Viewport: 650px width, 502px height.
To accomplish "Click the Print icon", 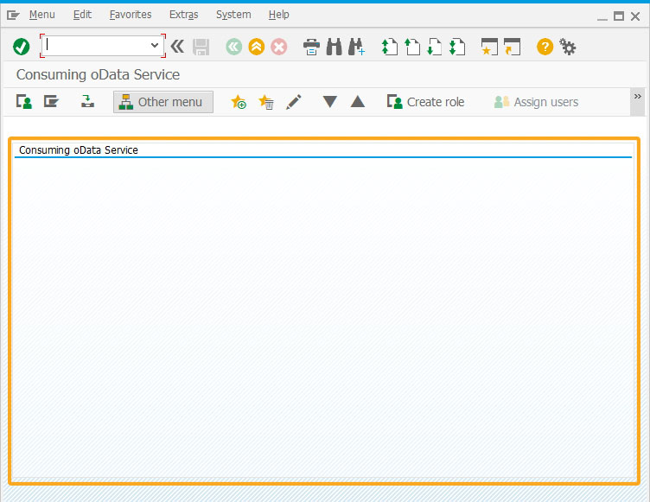I will point(311,47).
